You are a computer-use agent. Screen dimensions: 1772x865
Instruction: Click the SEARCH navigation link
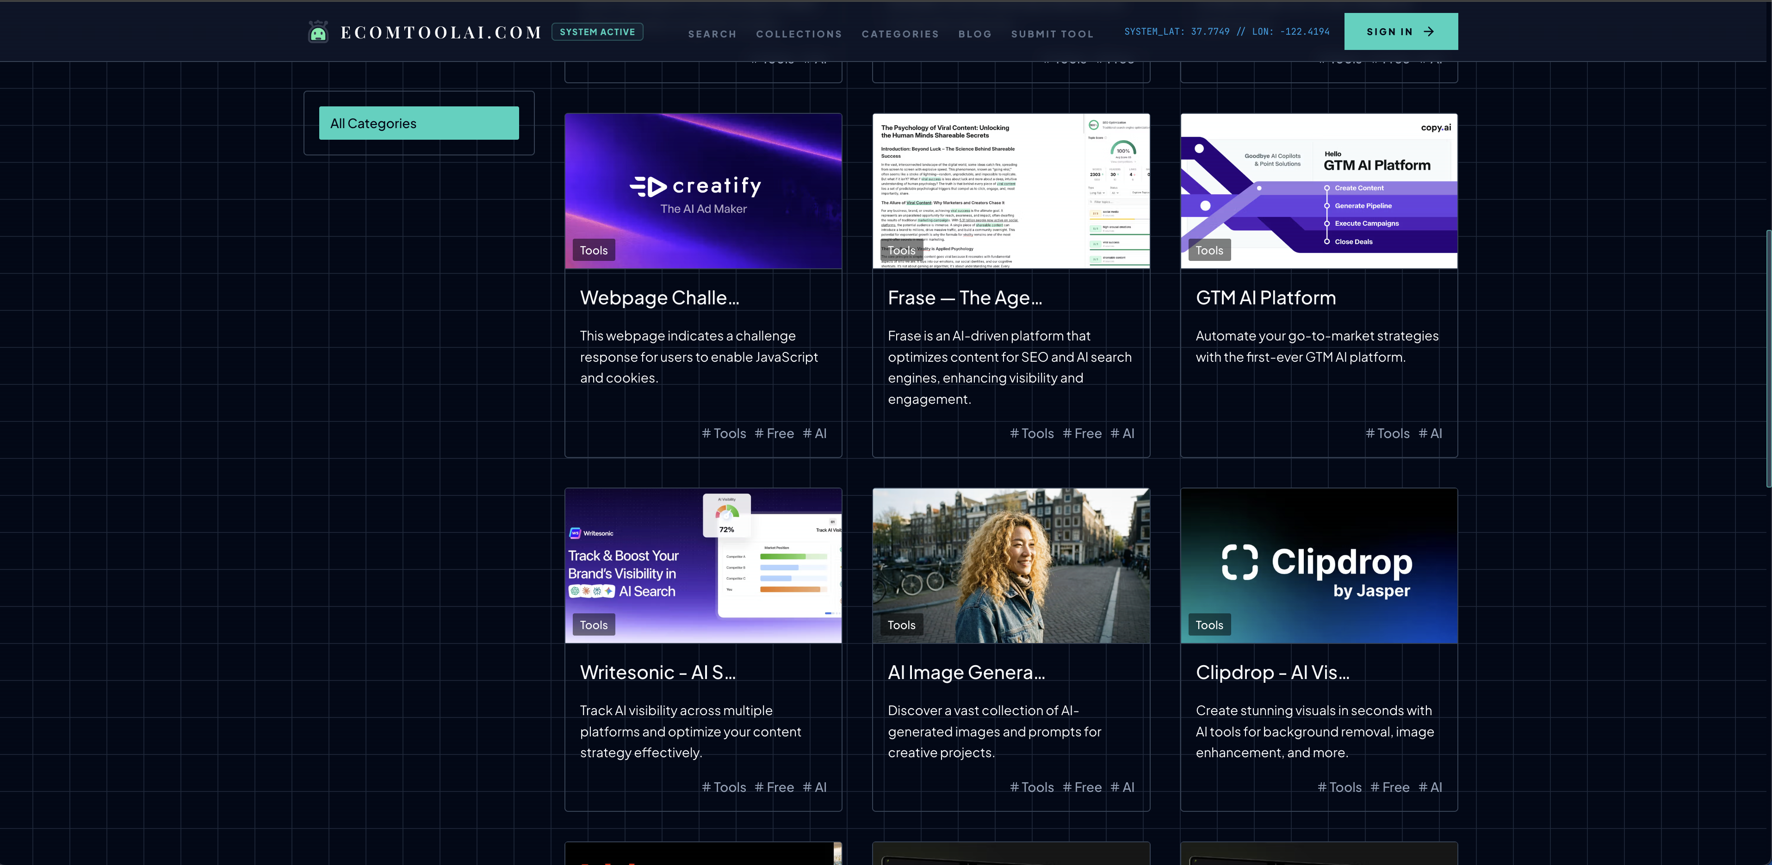tap(712, 34)
